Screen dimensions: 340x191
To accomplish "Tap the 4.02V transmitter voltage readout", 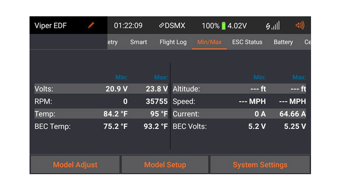I will 237,26.
